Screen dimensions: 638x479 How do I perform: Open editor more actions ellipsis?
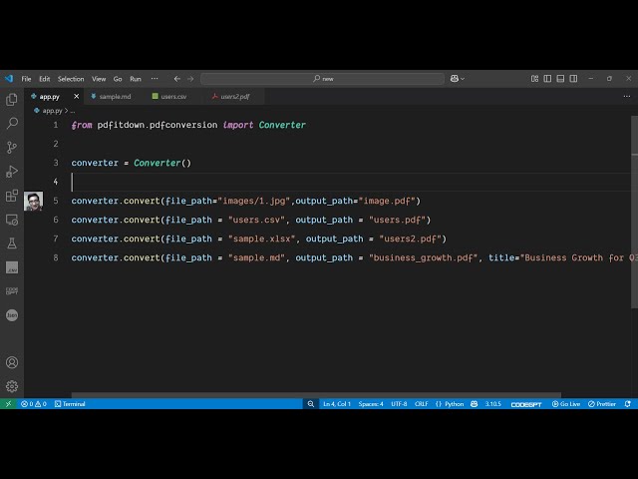pos(627,97)
